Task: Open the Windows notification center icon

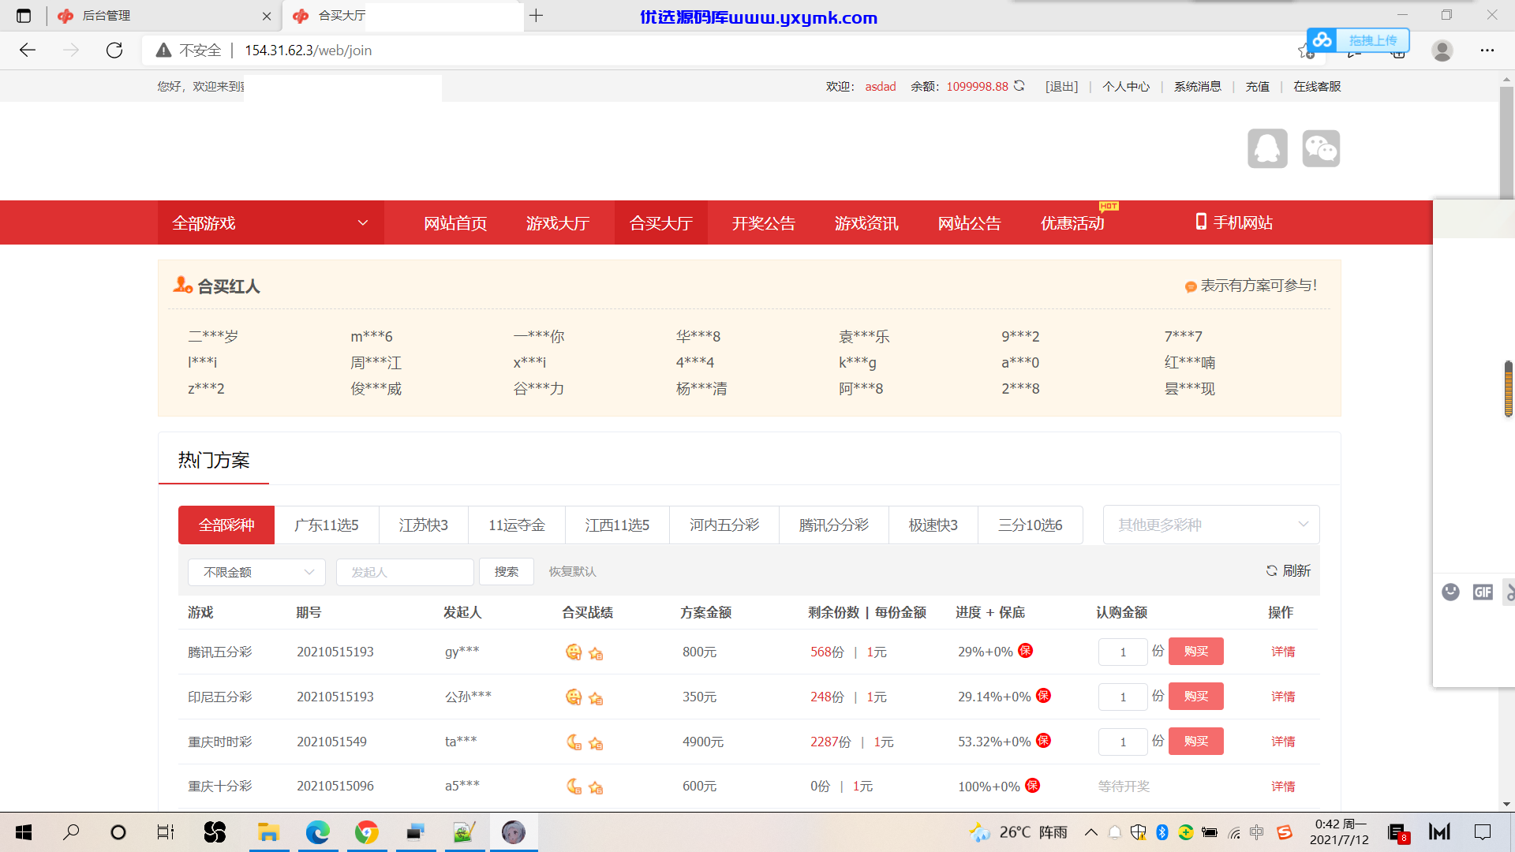Action: pyautogui.click(x=1483, y=832)
